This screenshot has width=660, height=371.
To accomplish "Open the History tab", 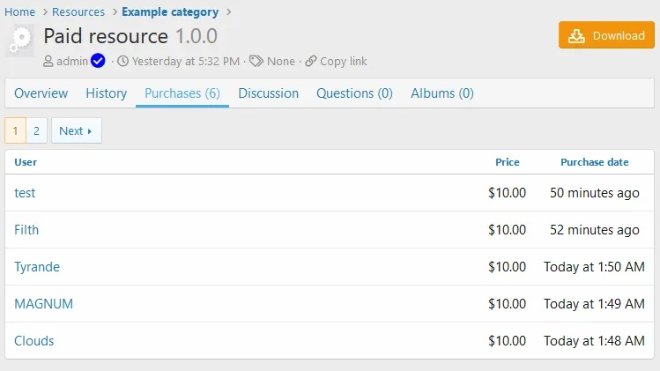I will (x=107, y=93).
